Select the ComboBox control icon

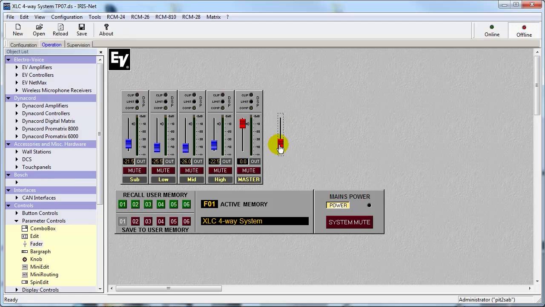click(x=25, y=229)
